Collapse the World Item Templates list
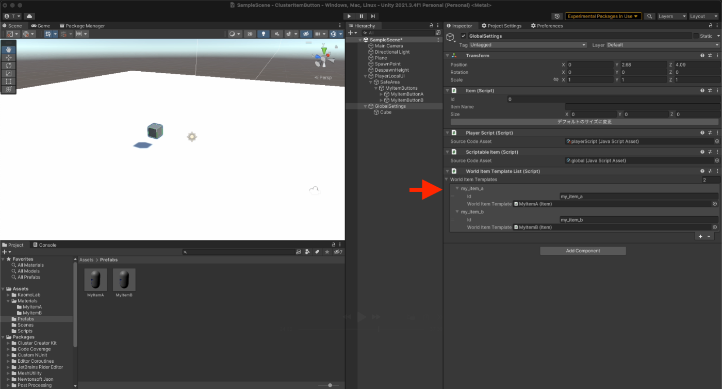 tap(447, 180)
